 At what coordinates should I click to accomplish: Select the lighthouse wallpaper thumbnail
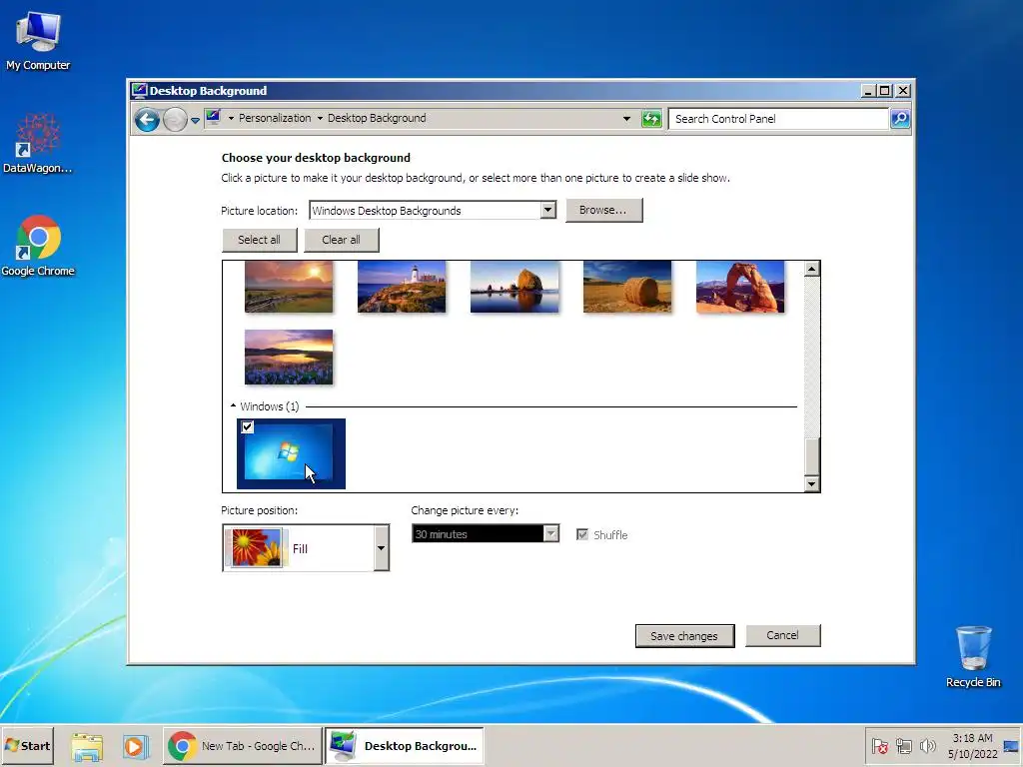pos(402,287)
